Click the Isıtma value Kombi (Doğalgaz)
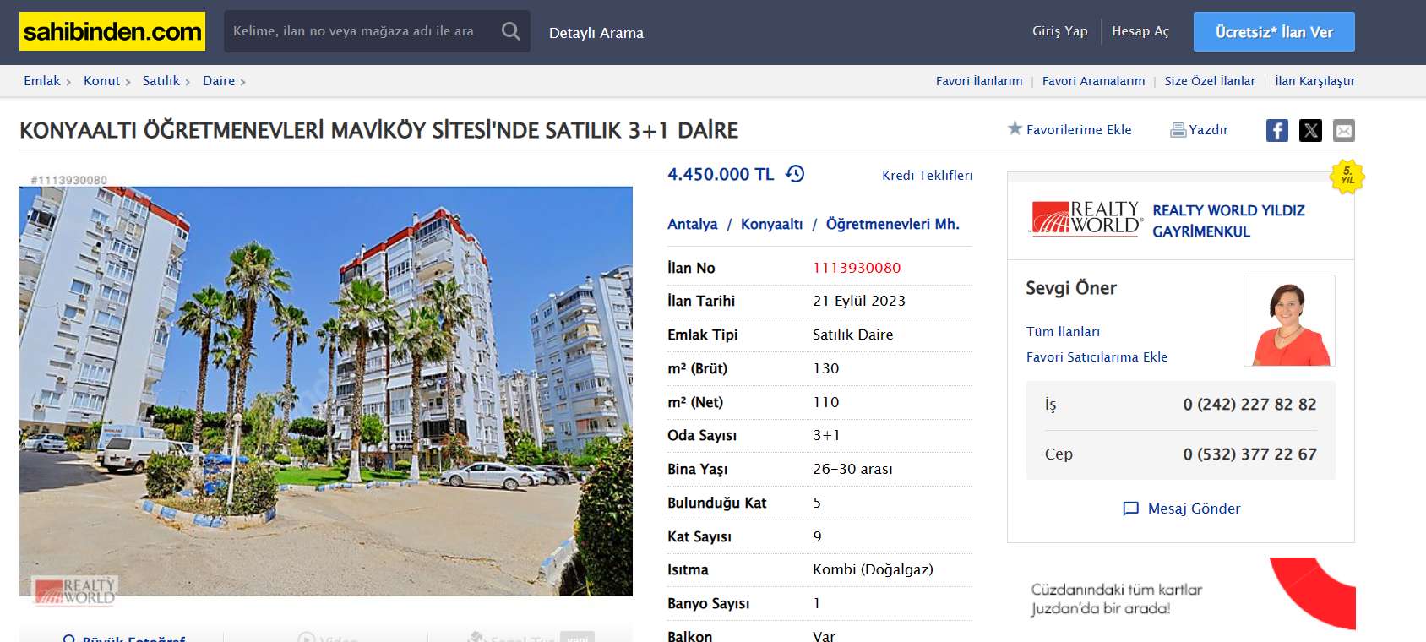 point(873,569)
